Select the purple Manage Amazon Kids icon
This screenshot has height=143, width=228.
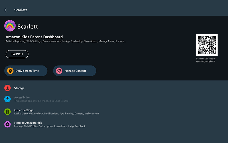click(x=8, y=124)
